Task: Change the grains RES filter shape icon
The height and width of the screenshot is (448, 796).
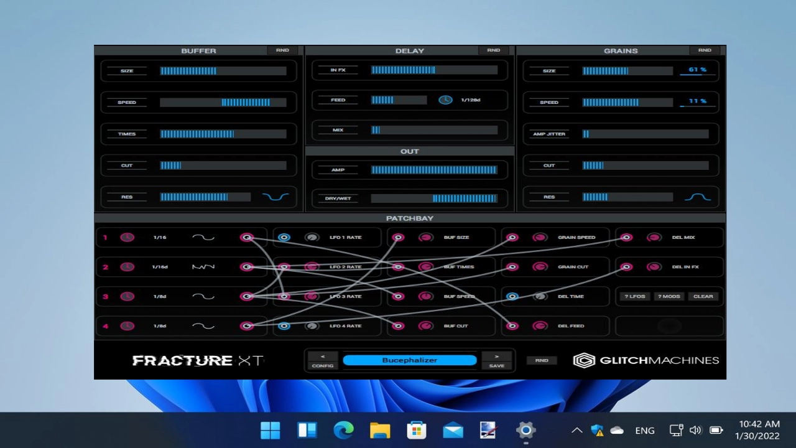Action: point(698,197)
